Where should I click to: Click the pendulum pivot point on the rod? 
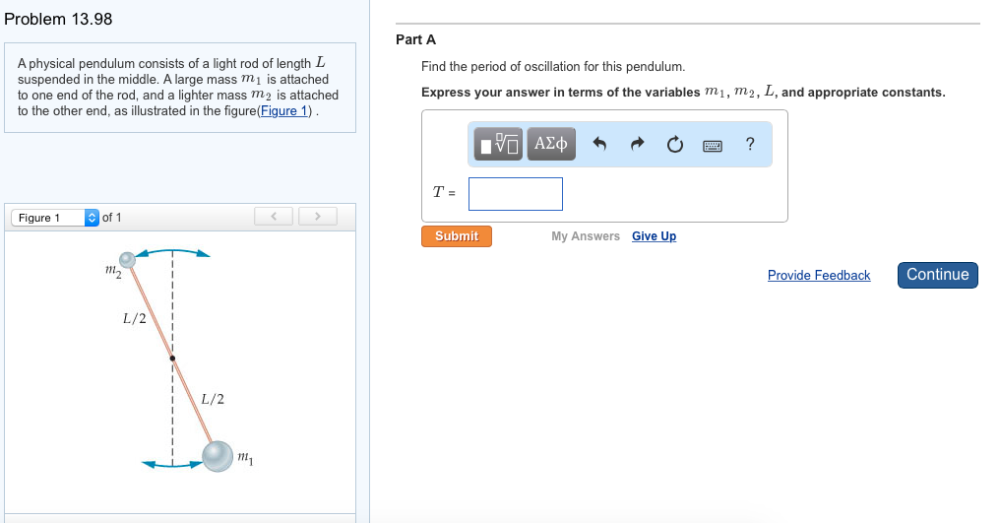coord(172,358)
